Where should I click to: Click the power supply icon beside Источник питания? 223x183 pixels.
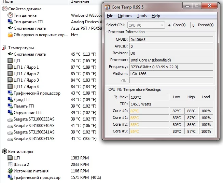[10, 171]
